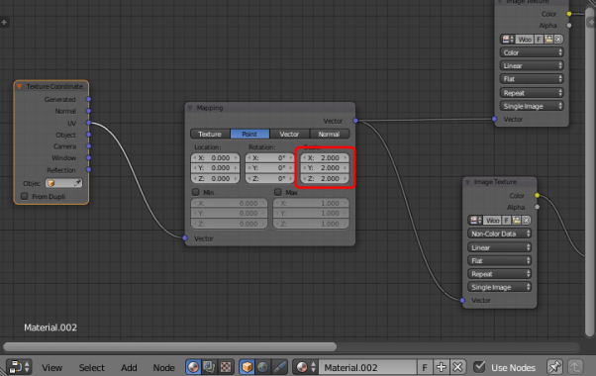Enable From Dupli checkbox
596x376 pixels.
pyautogui.click(x=25, y=196)
